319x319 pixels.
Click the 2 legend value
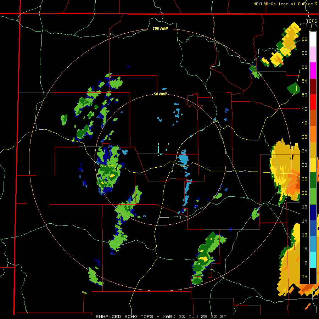coord(306,263)
